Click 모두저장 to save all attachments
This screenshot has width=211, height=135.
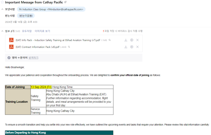[x=27, y=31]
